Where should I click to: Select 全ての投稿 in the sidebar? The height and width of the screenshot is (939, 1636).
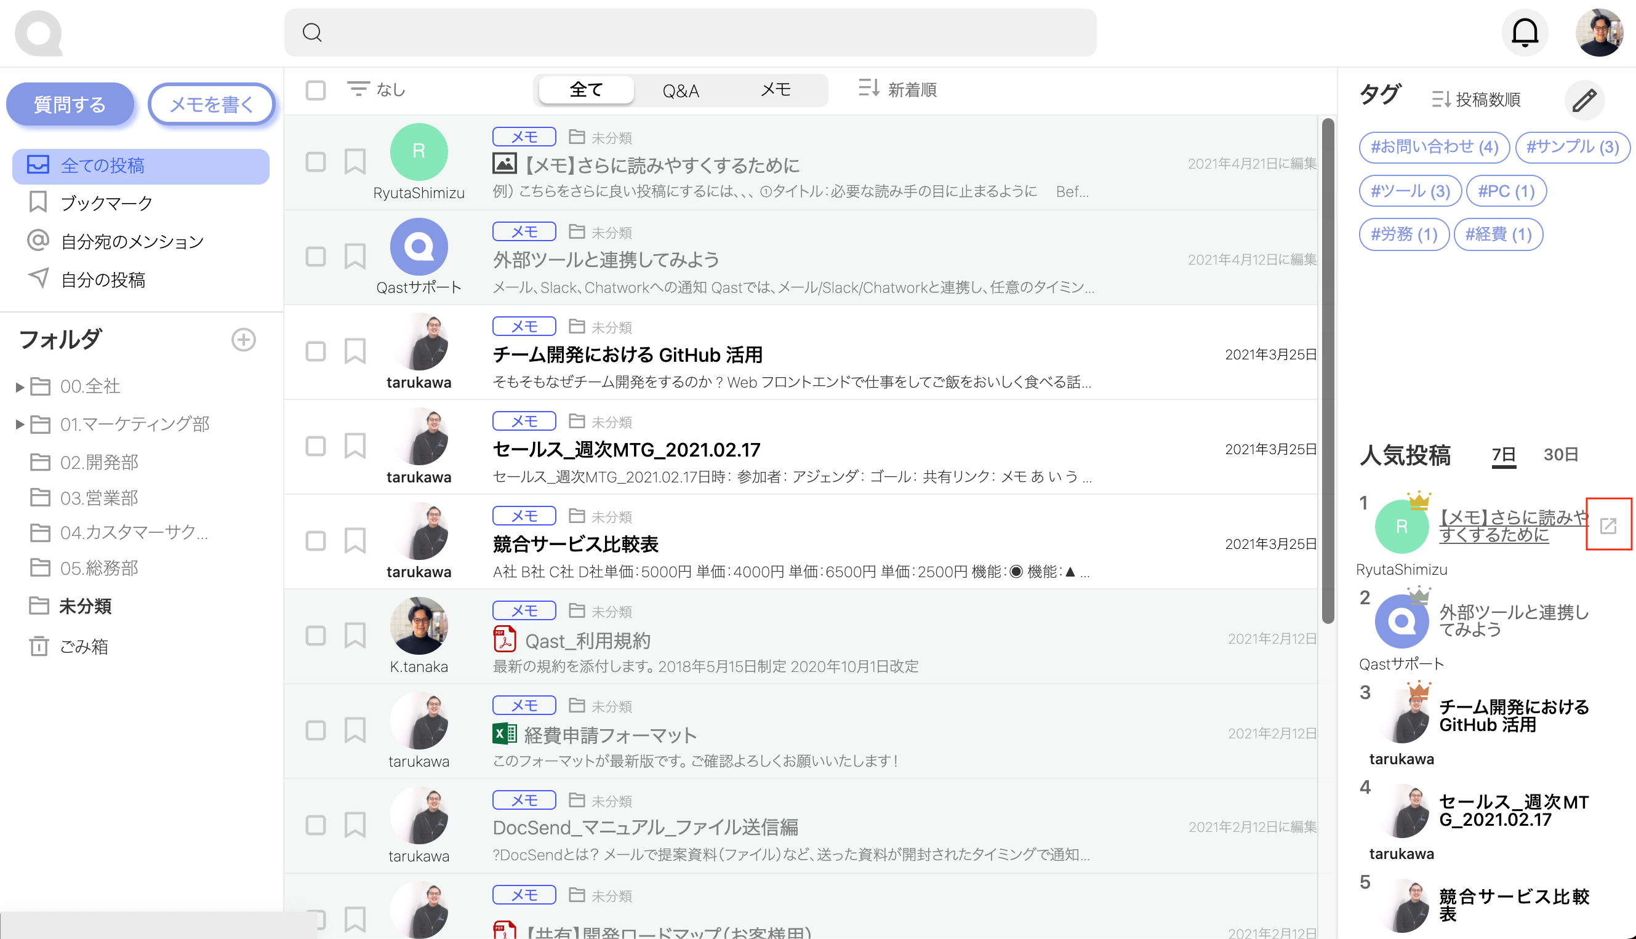tap(140, 166)
